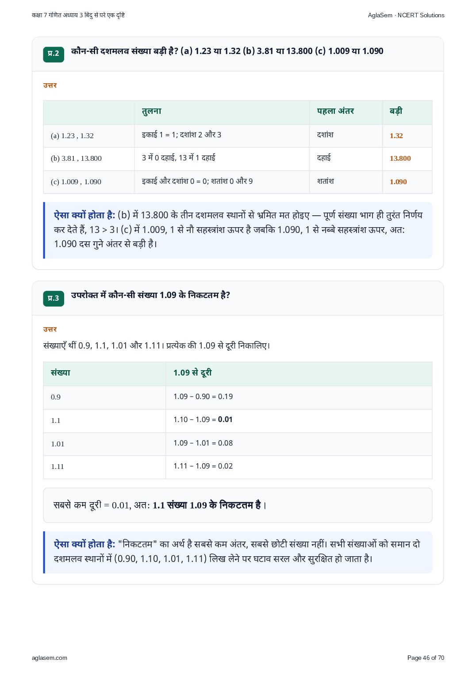Screen dimensions: 476x674
Task: Click the 1.10 − 1.09 = 0.01 cell
Action: pyautogui.click(x=299, y=421)
